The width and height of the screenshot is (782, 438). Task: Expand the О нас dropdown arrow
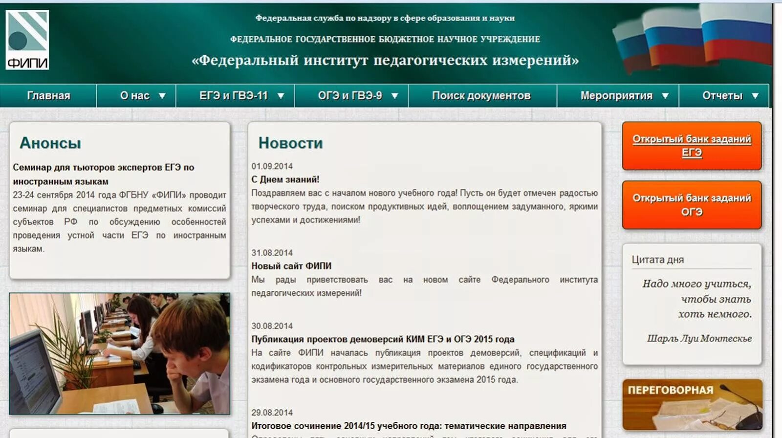[x=162, y=96]
